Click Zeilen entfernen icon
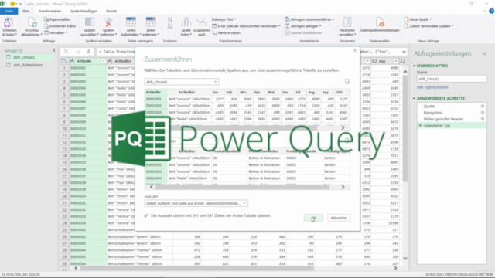The image size is (495, 278). pyautogui.click(x=151, y=22)
